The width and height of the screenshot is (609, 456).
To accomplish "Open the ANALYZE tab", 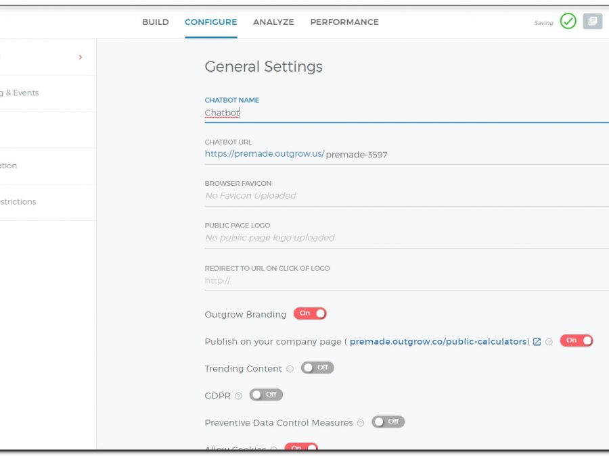I will point(273,22).
